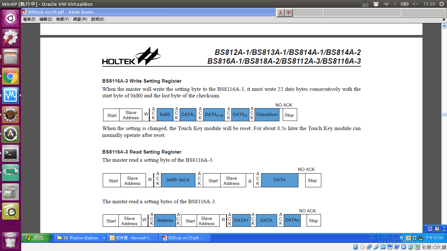Click VirtualBox mouse integration status icon

click(411, 247)
